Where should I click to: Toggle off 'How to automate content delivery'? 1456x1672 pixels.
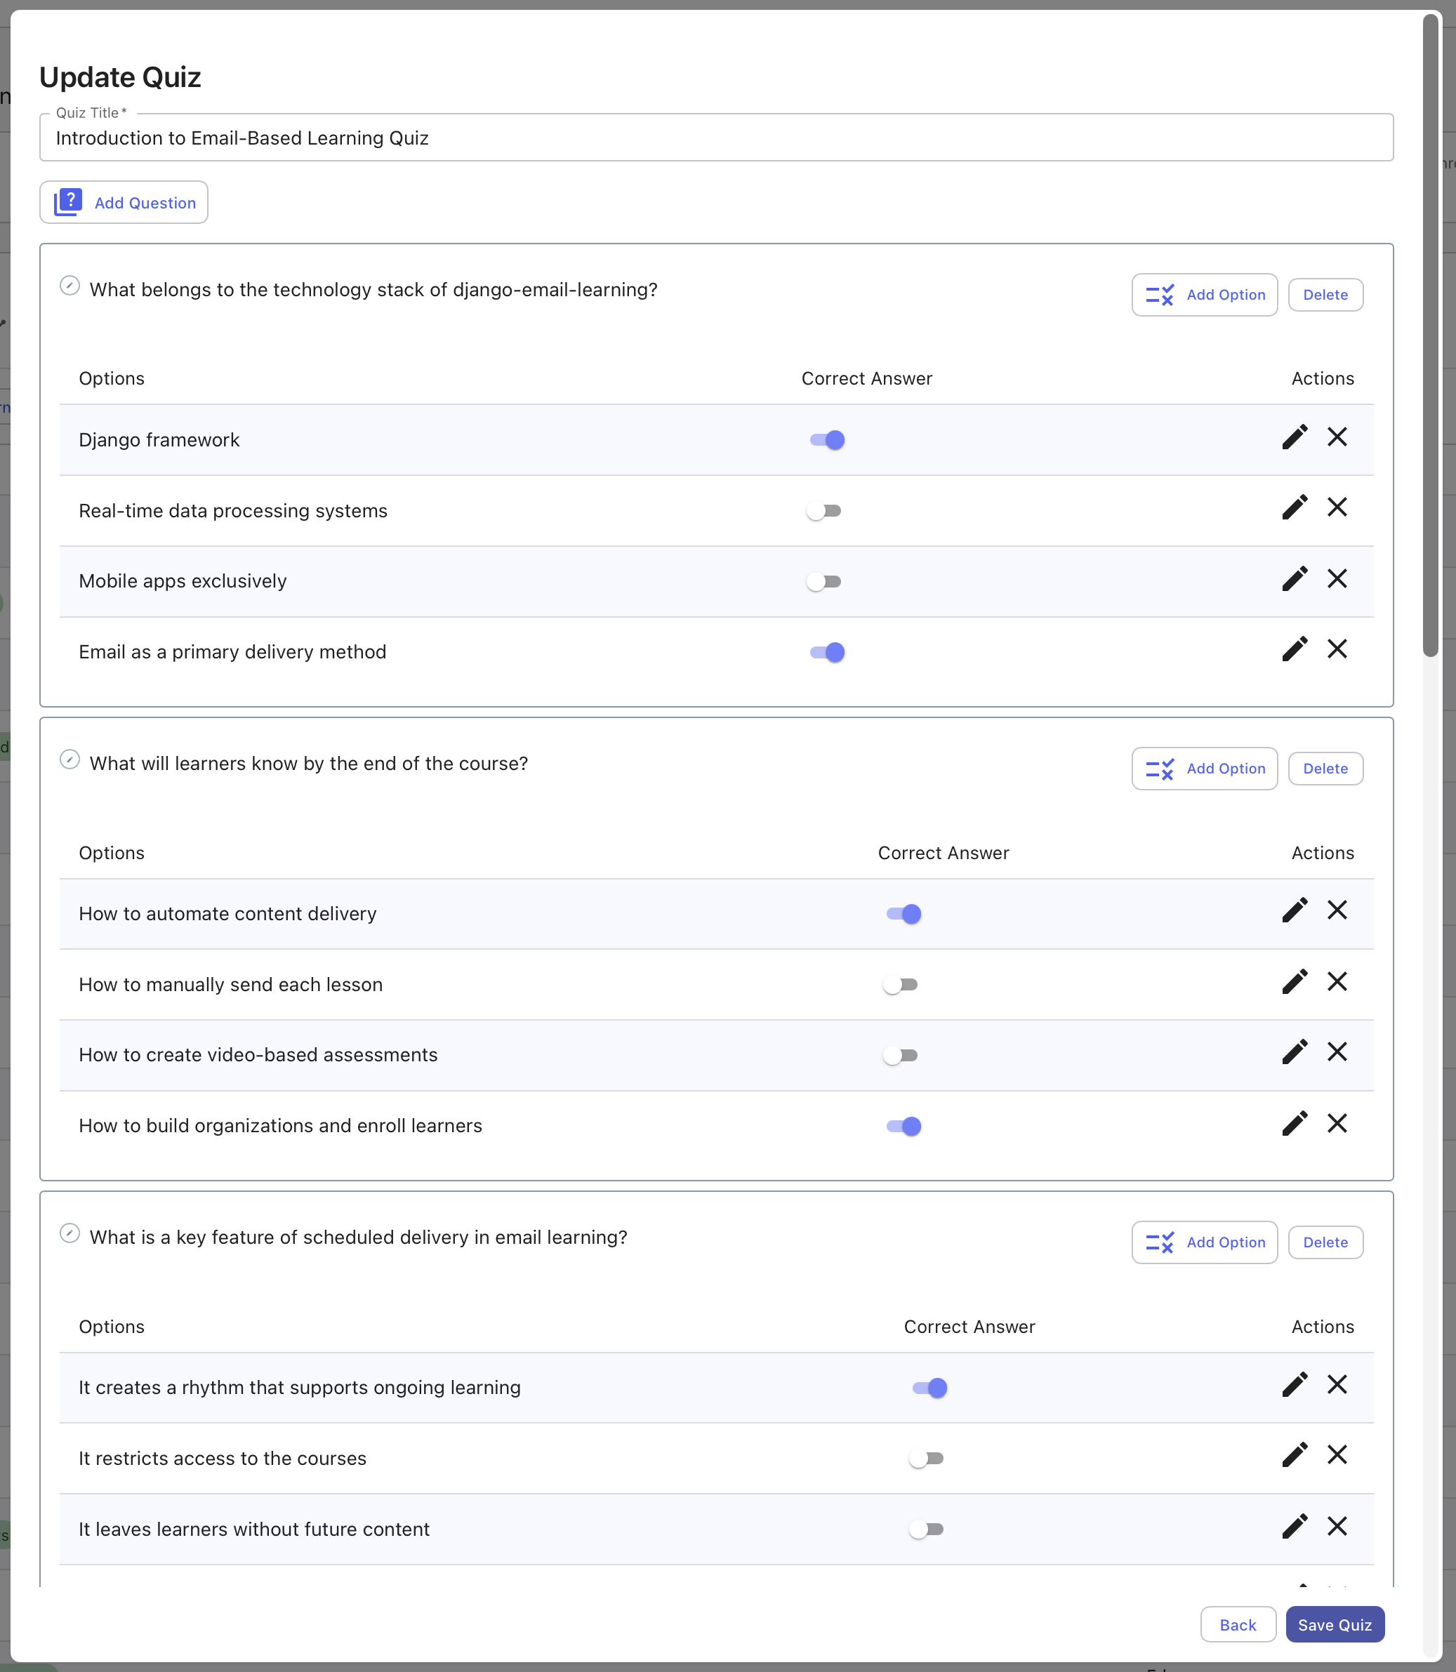(x=904, y=914)
